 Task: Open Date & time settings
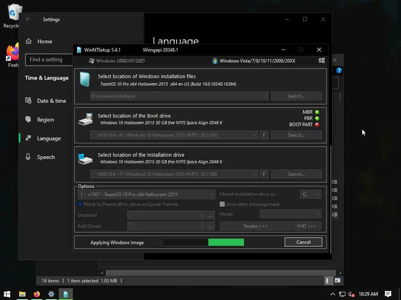pos(46,101)
